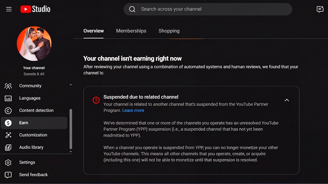
Task: Open Community in the sidebar
Action: tap(34, 86)
